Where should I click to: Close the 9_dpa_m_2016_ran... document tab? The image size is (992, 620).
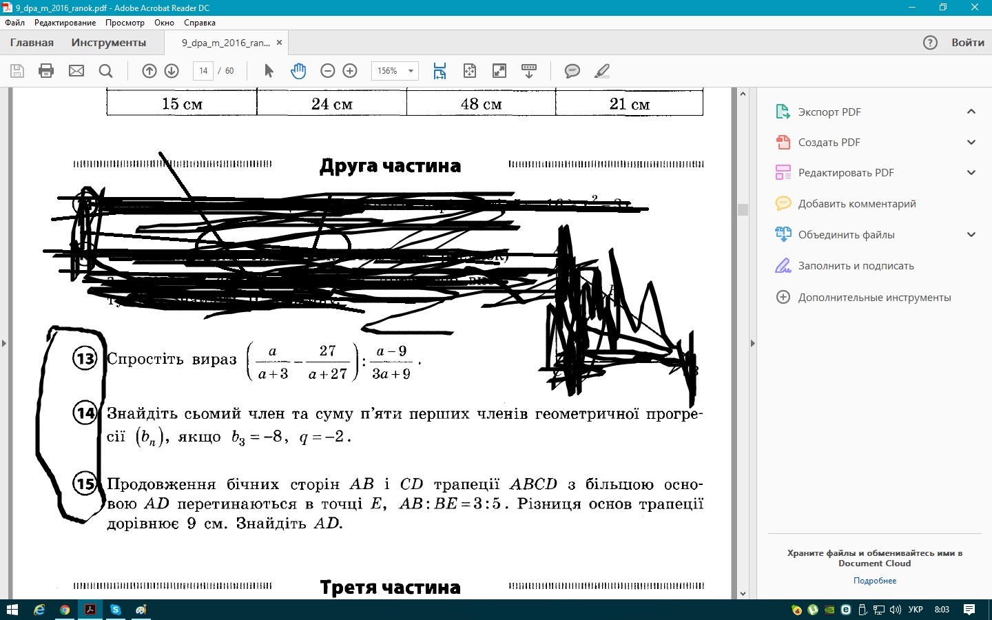(x=279, y=43)
